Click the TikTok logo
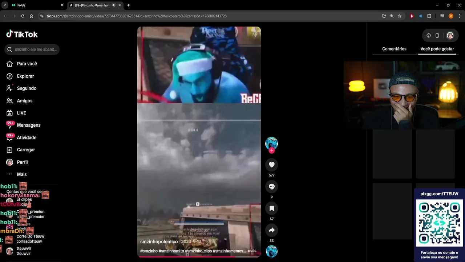 tap(22, 34)
